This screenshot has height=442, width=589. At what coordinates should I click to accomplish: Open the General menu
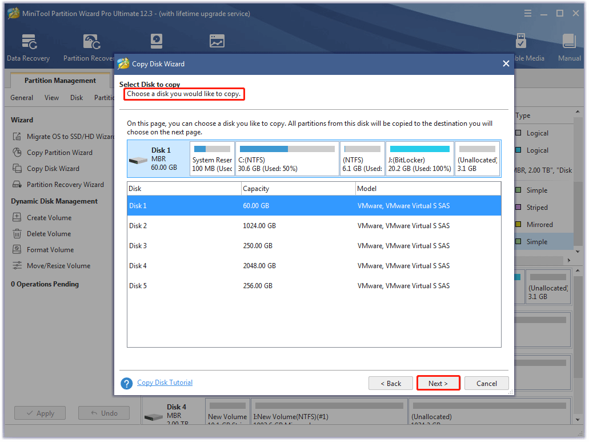tap(22, 98)
